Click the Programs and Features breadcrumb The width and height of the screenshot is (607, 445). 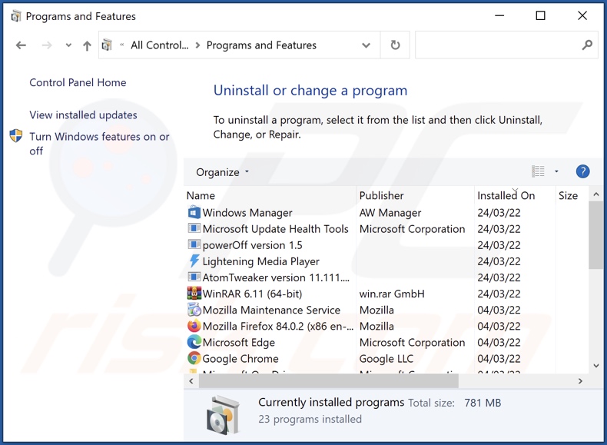click(261, 45)
